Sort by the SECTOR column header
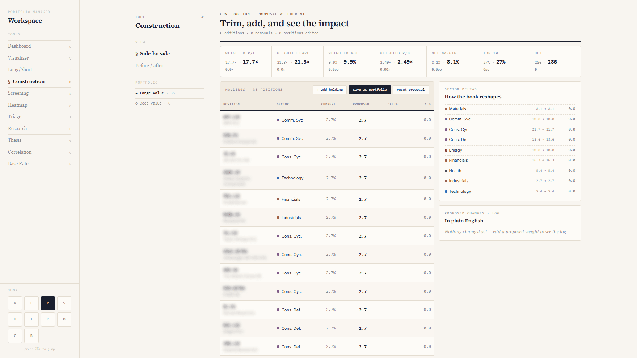Screen dimensions: 637x358 pyautogui.click(x=283, y=104)
